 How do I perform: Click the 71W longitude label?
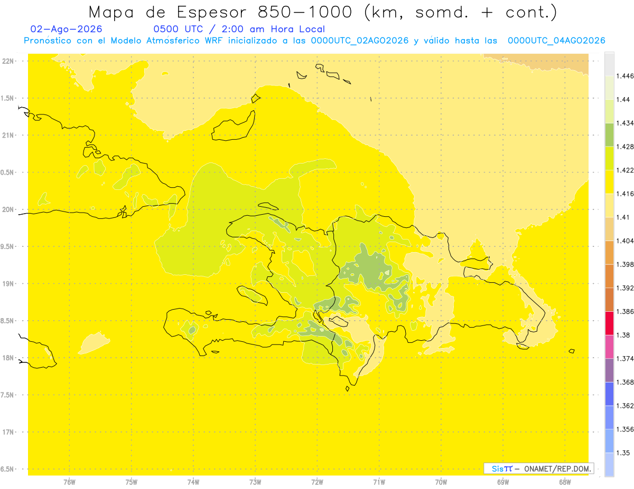point(379,482)
